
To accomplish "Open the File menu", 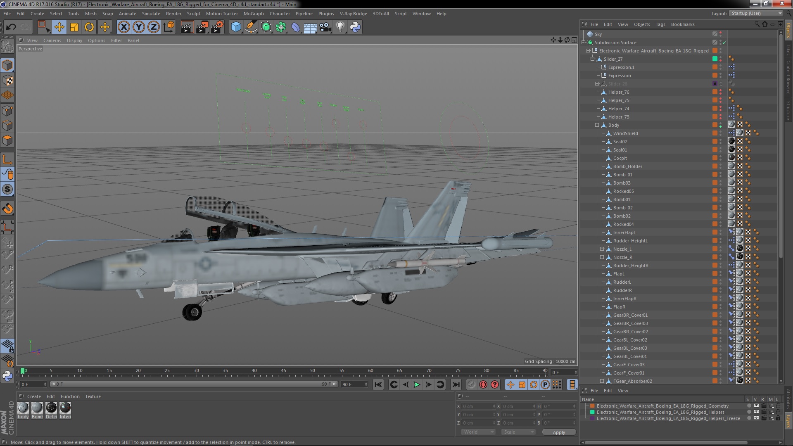I will coord(7,14).
